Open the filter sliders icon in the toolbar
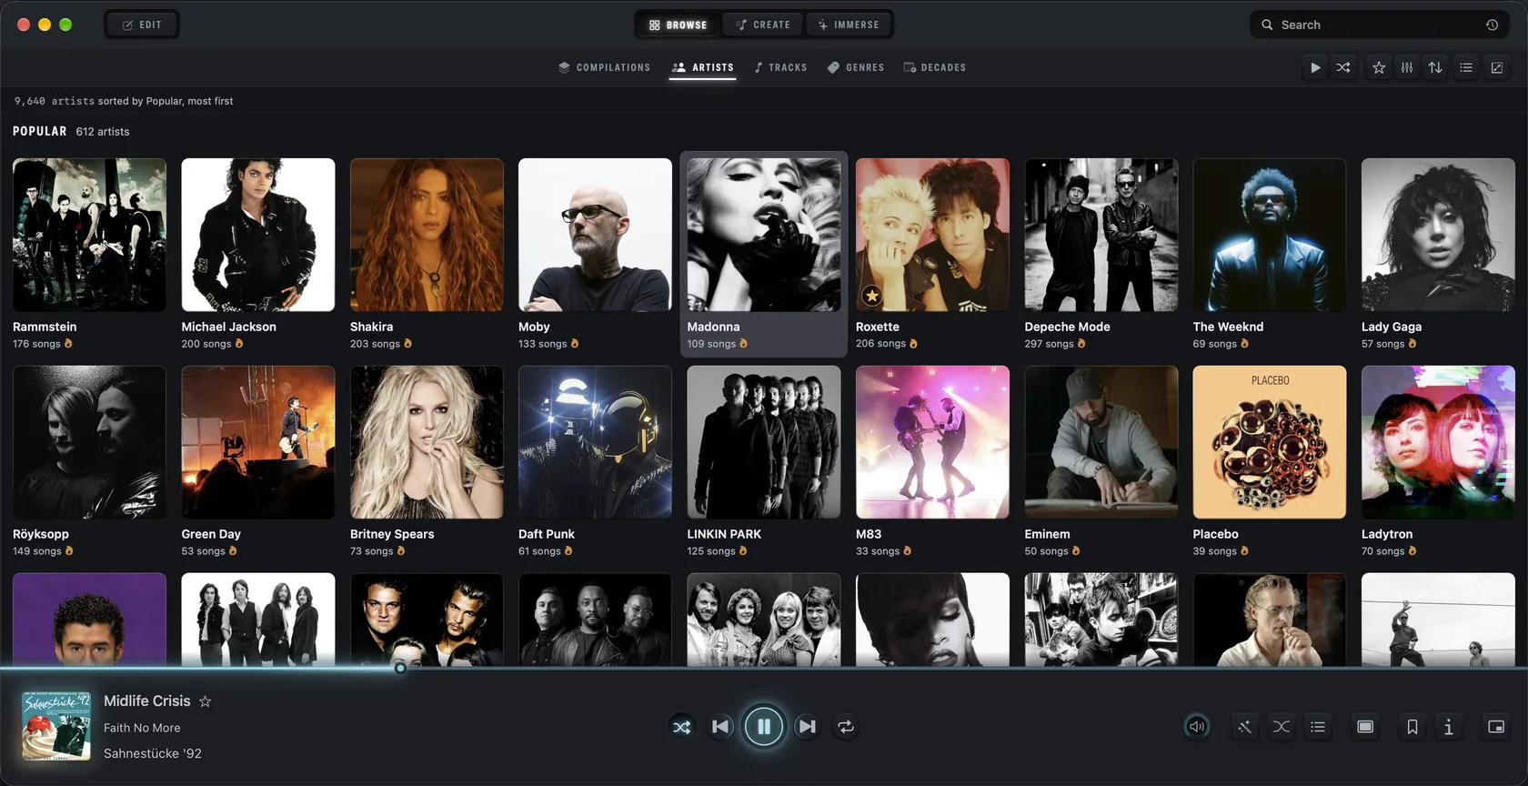 1407,67
